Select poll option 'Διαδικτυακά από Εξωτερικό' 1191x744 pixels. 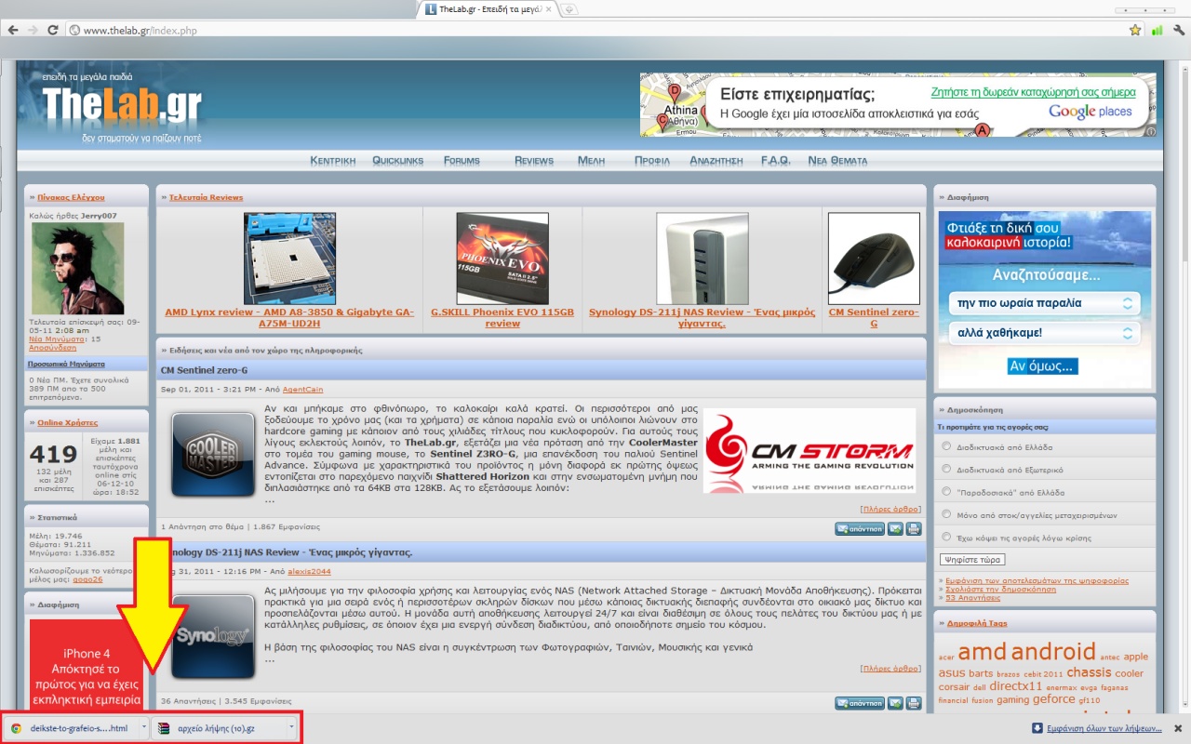[x=946, y=470]
